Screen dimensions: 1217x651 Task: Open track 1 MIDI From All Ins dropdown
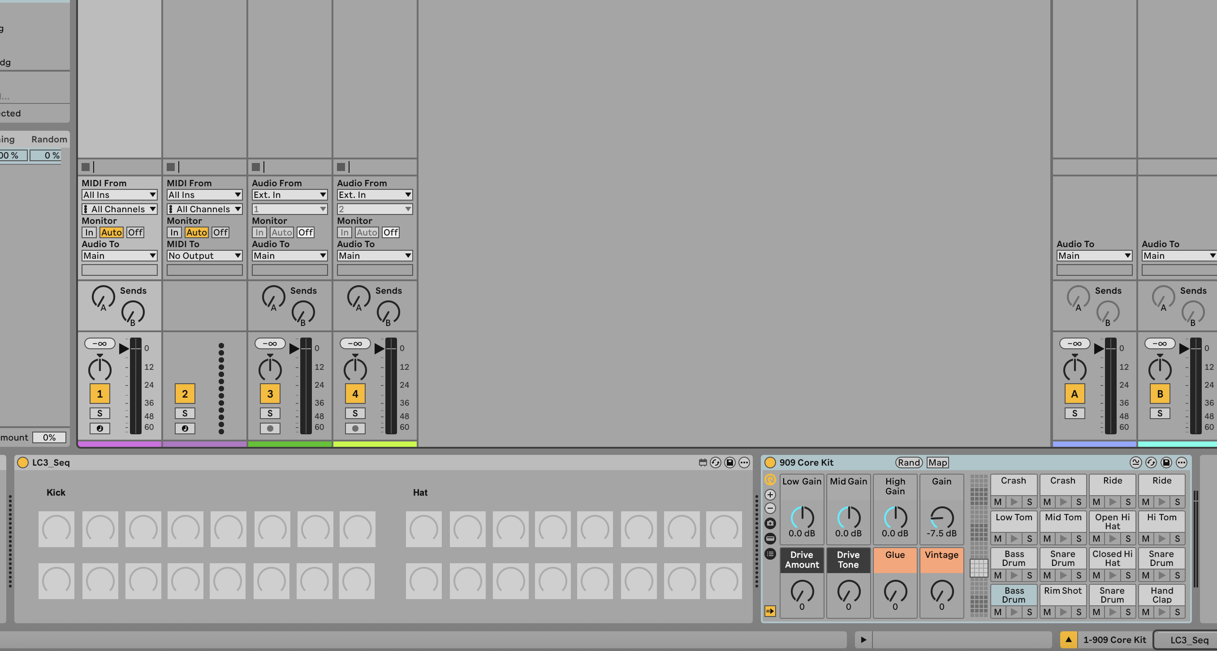[x=119, y=194]
